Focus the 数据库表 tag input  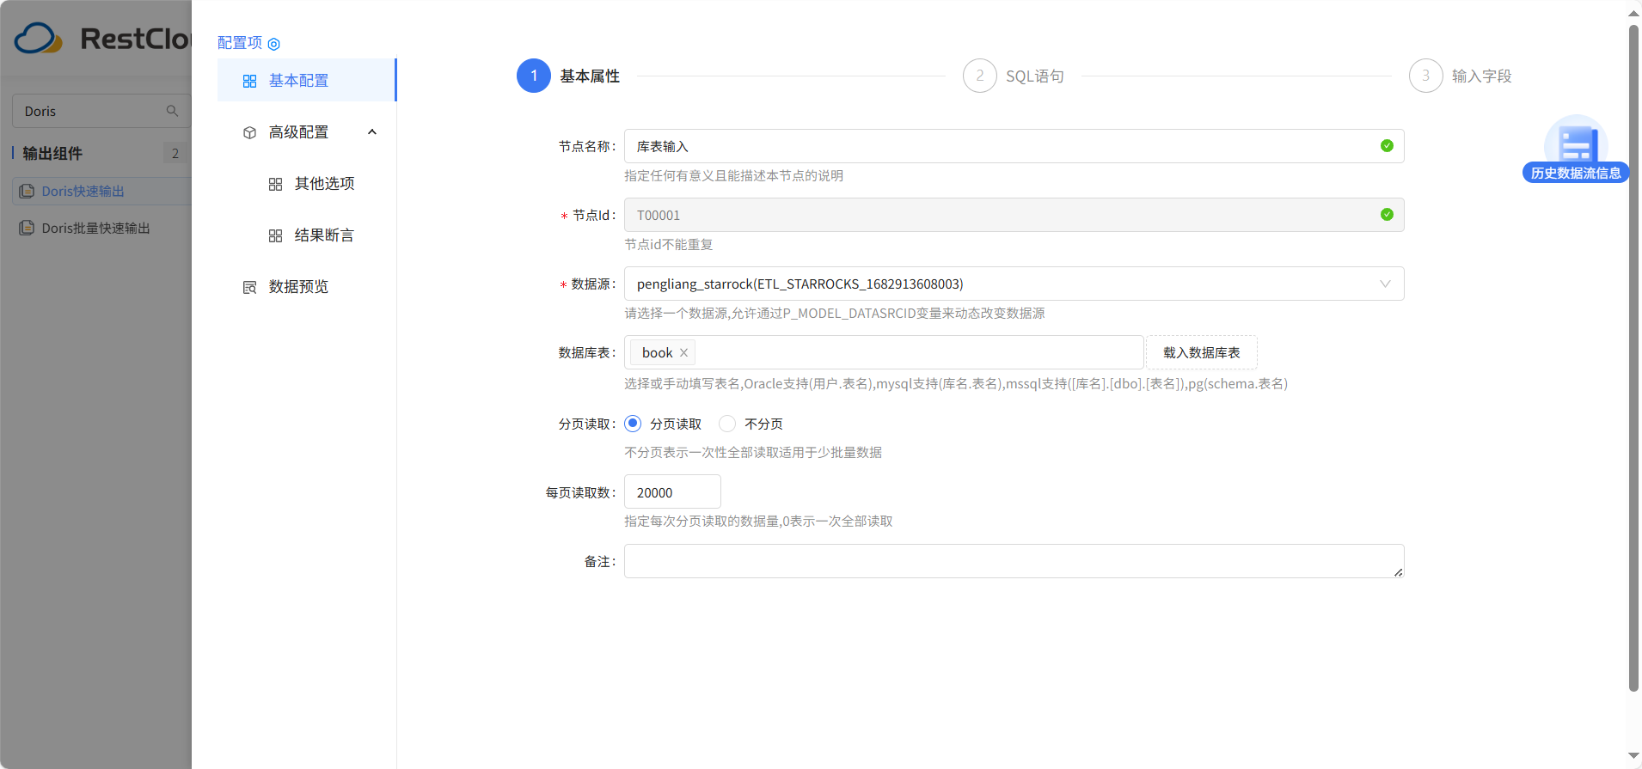pos(884,352)
